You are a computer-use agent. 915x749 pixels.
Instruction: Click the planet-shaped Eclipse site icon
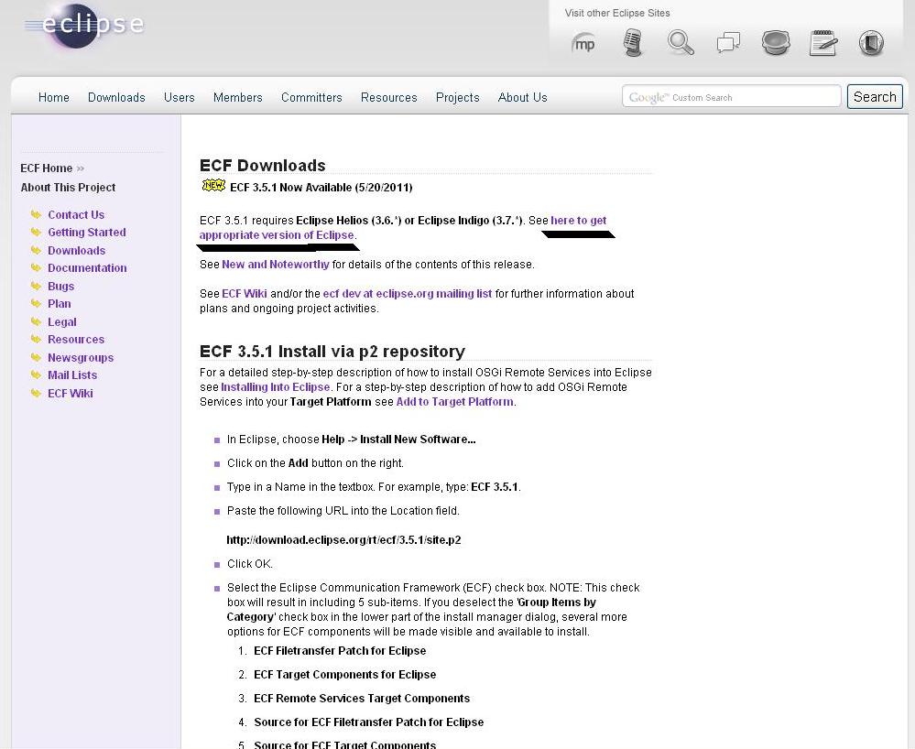[776, 43]
